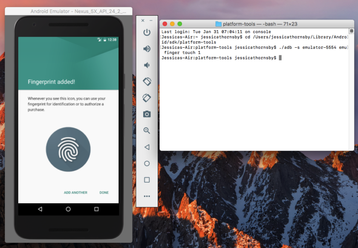Select the Zoom tool on the toolbar

point(147,131)
